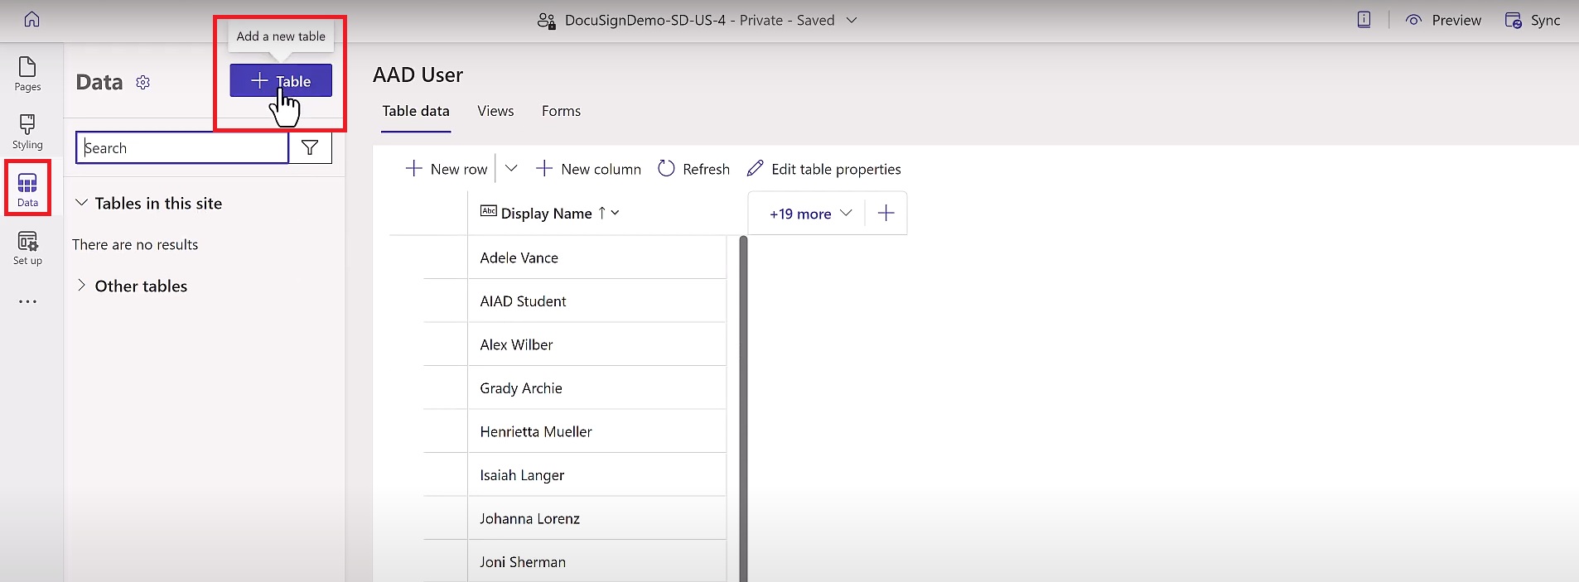
Task: Open the +19 more columns dropdown
Action: [x=809, y=214]
